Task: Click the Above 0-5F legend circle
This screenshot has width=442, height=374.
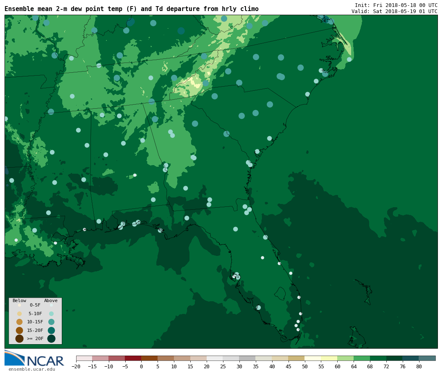Action: pyautogui.click(x=51, y=305)
